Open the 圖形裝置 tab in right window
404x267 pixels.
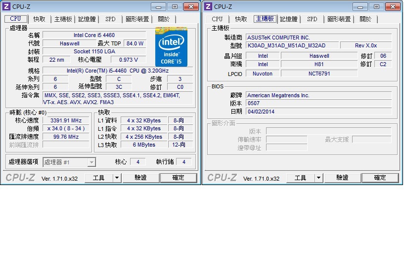[x=339, y=19]
